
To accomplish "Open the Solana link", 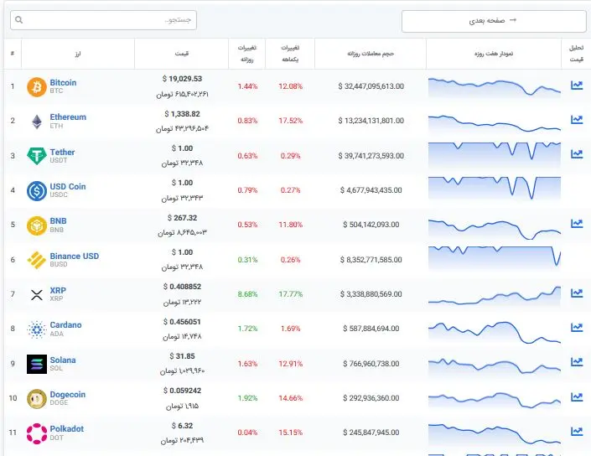I will coord(63,360).
